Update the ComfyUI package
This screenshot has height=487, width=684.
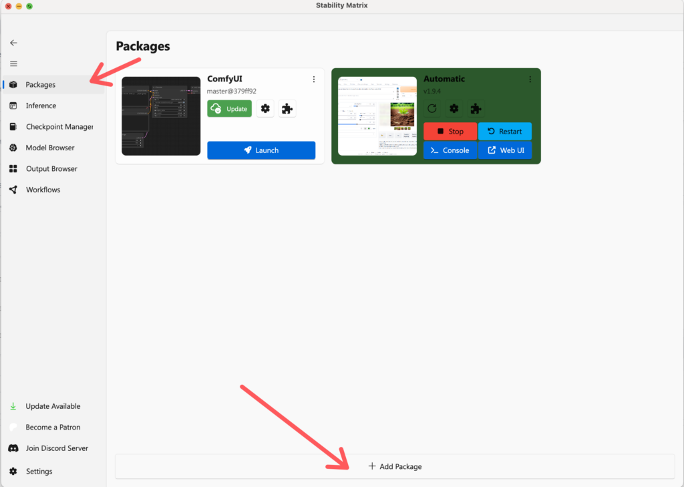point(229,109)
